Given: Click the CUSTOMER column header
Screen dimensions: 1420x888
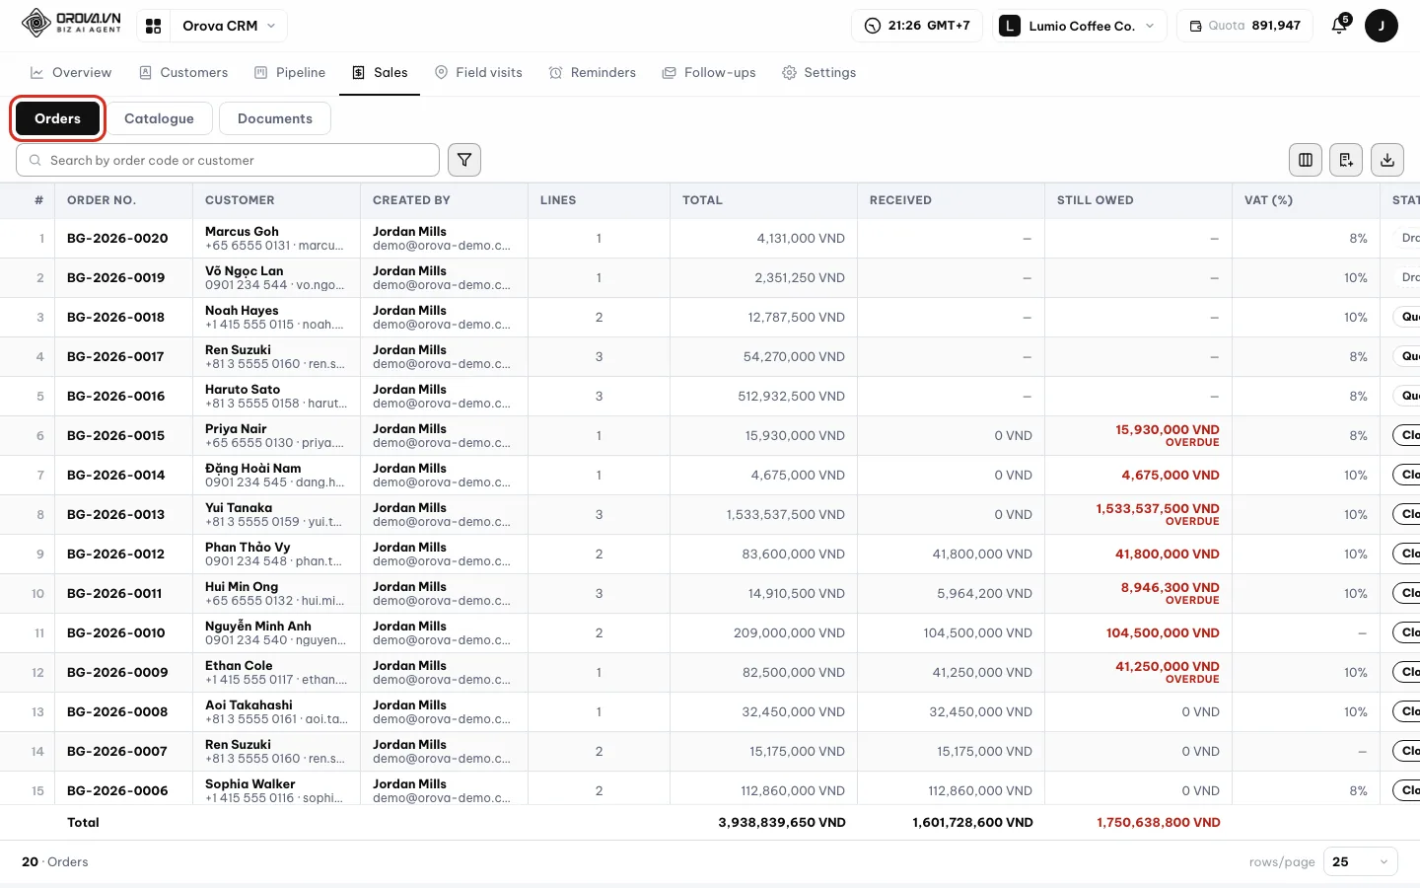Looking at the screenshot, I should (240, 200).
